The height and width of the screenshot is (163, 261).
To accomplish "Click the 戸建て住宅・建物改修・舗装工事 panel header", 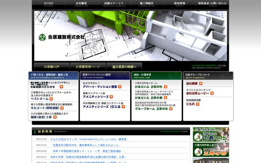I will tap(53, 76).
